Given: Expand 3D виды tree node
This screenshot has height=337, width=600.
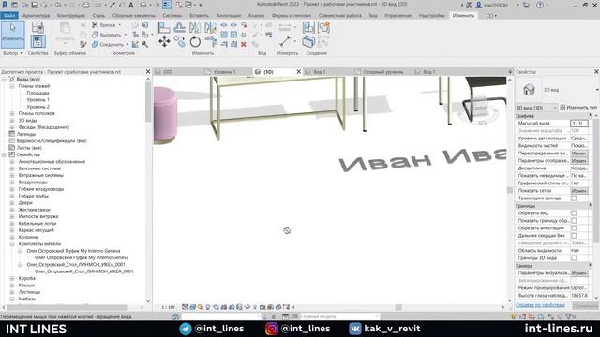Looking at the screenshot, I should 12,121.
